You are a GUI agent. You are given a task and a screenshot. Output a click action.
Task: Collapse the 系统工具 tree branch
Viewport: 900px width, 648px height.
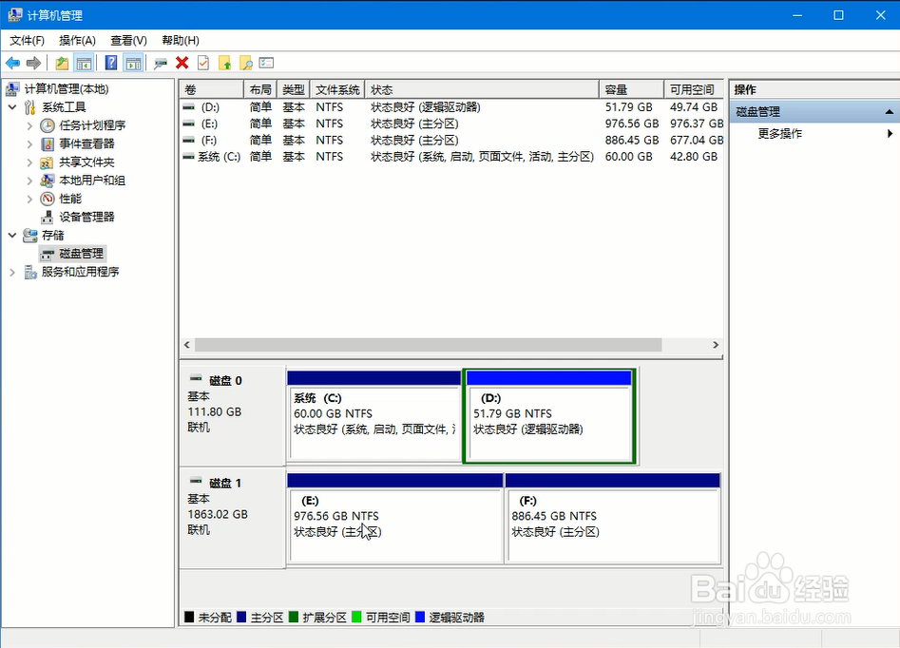tap(11, 106)
